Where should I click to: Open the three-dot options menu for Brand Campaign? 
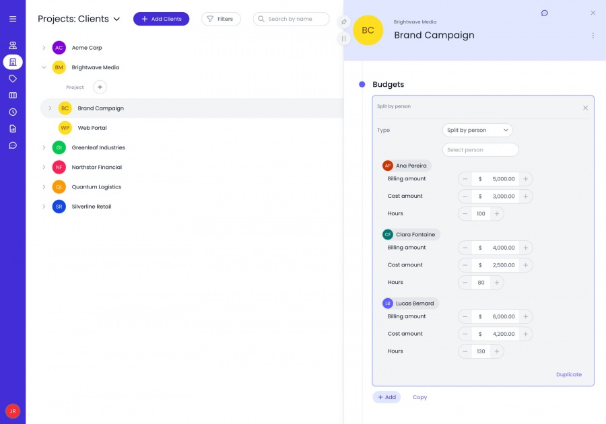tap(593, 36)
